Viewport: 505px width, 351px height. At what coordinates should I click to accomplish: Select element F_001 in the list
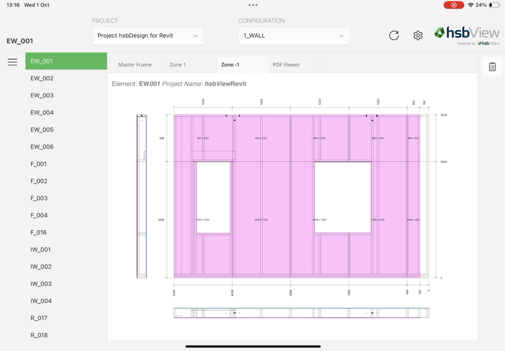pyautogui.click(x=39, y=164)
